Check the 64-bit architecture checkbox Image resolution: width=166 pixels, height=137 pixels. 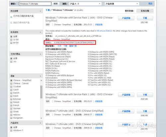(x=11, y=43)
